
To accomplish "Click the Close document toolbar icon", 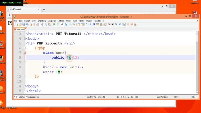I will 31,24.
